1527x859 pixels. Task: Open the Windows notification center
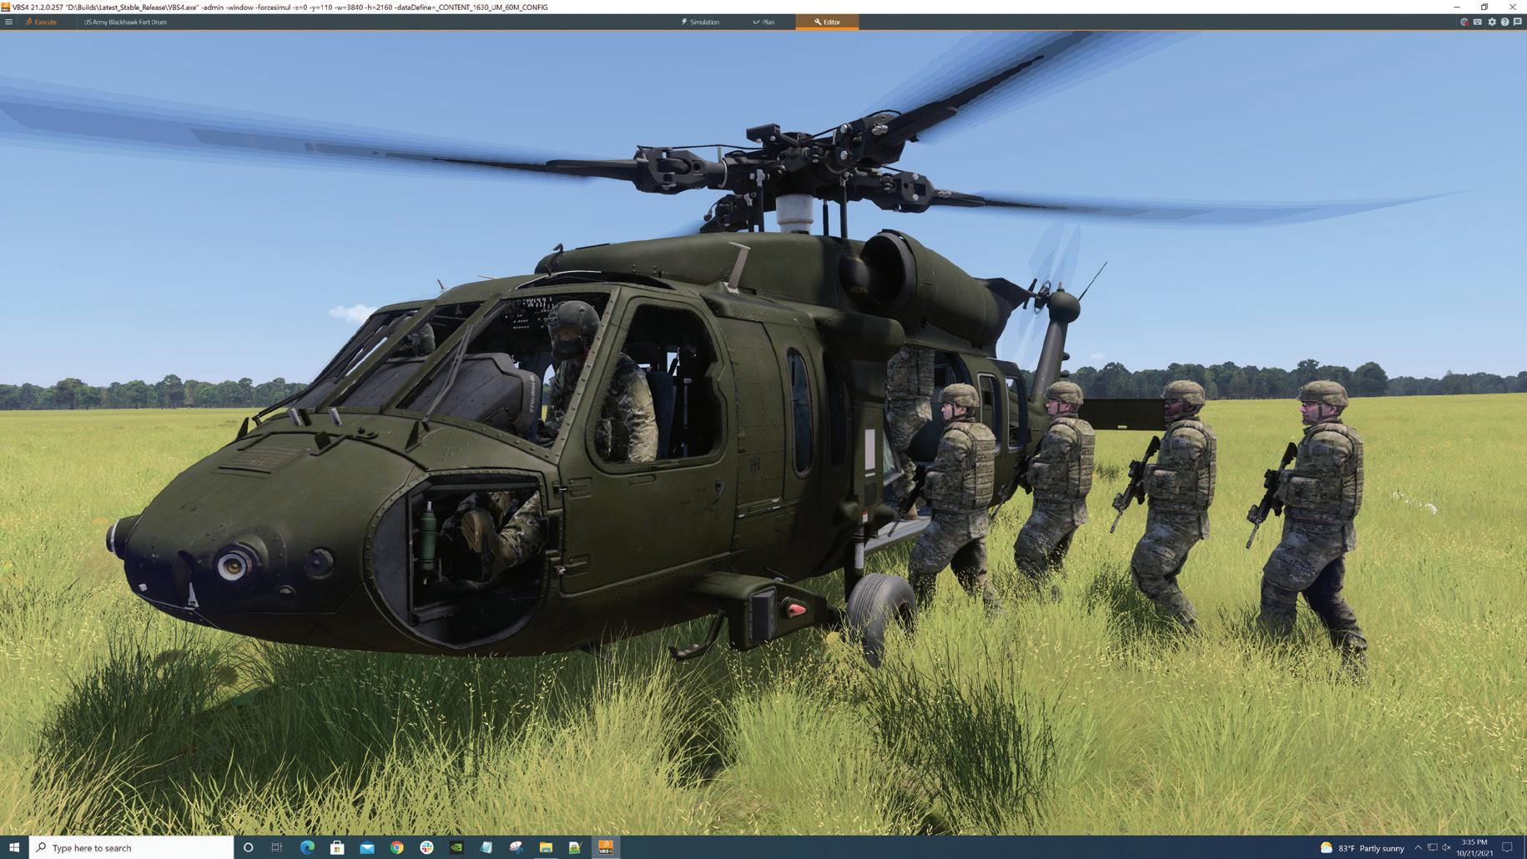coord(1508,847)
